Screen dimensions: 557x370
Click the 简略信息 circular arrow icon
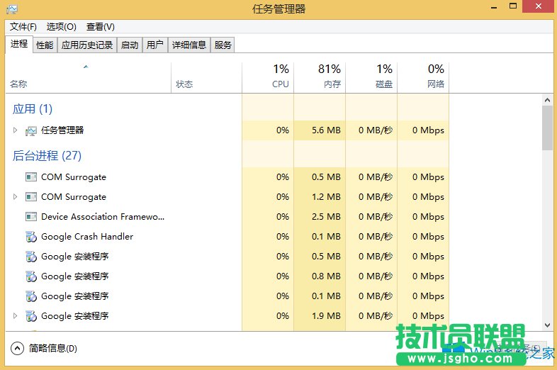[x=18, y=348]
